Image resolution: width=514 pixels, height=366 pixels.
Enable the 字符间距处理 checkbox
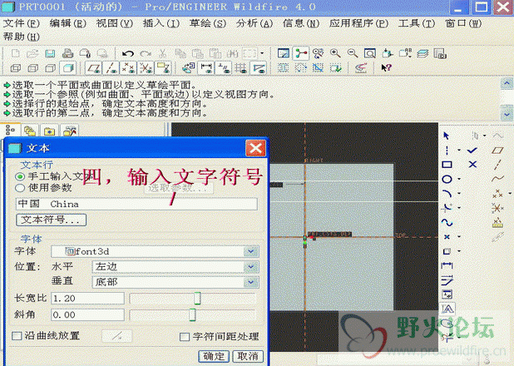point(185,337)
